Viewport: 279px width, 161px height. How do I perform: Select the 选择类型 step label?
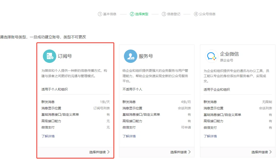(x=142, y=14)
